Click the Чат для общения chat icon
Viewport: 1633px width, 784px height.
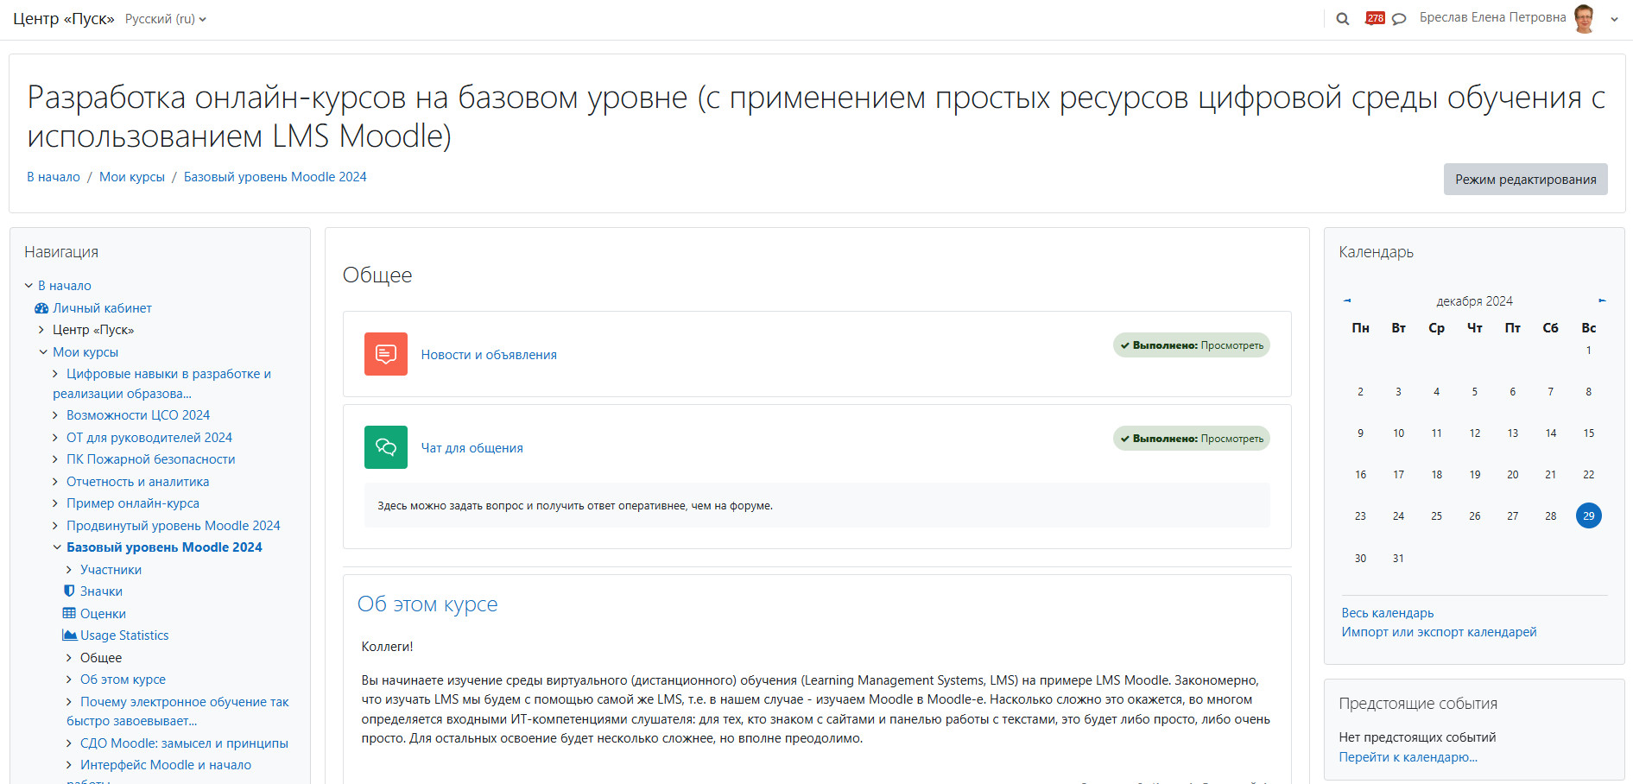click(386, 447)
